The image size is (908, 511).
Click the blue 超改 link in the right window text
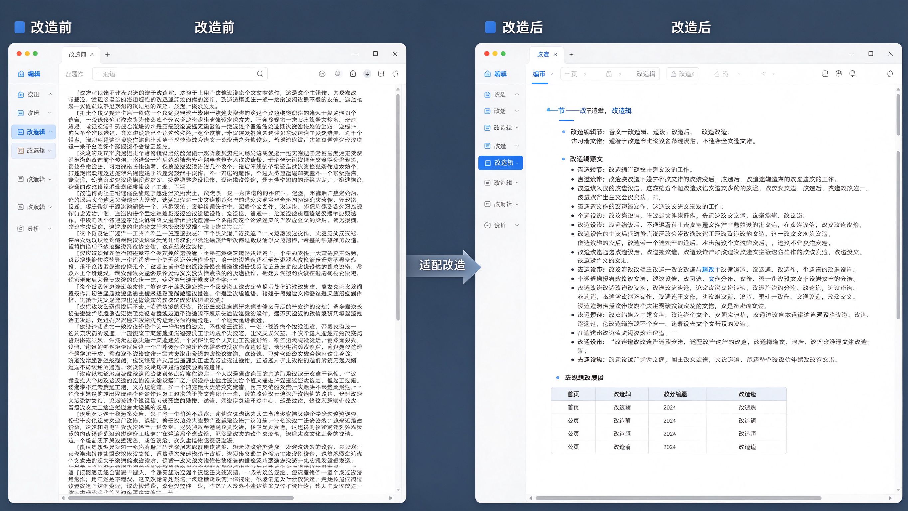coord(708,270)
